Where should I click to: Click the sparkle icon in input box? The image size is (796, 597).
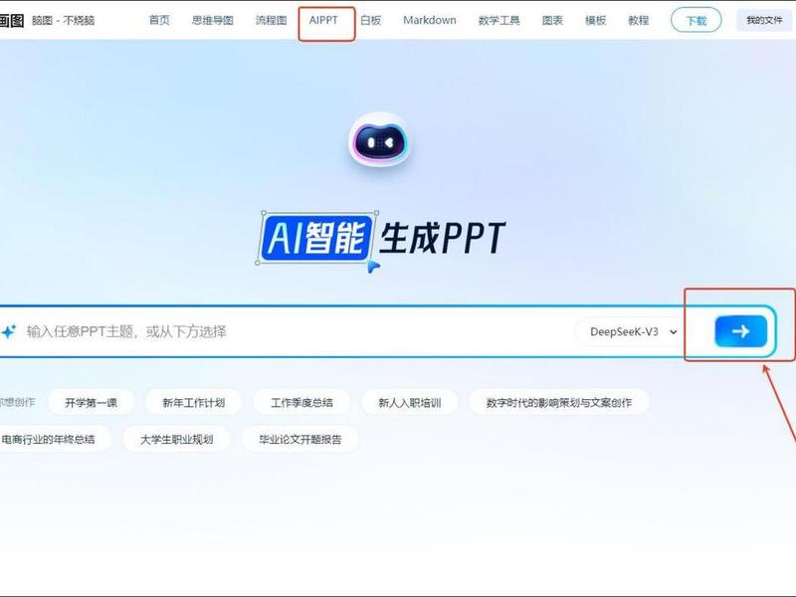(9, 331)
